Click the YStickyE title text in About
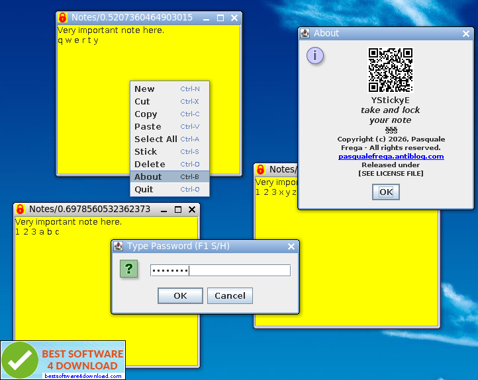478x380 pixels. [391, 100]
